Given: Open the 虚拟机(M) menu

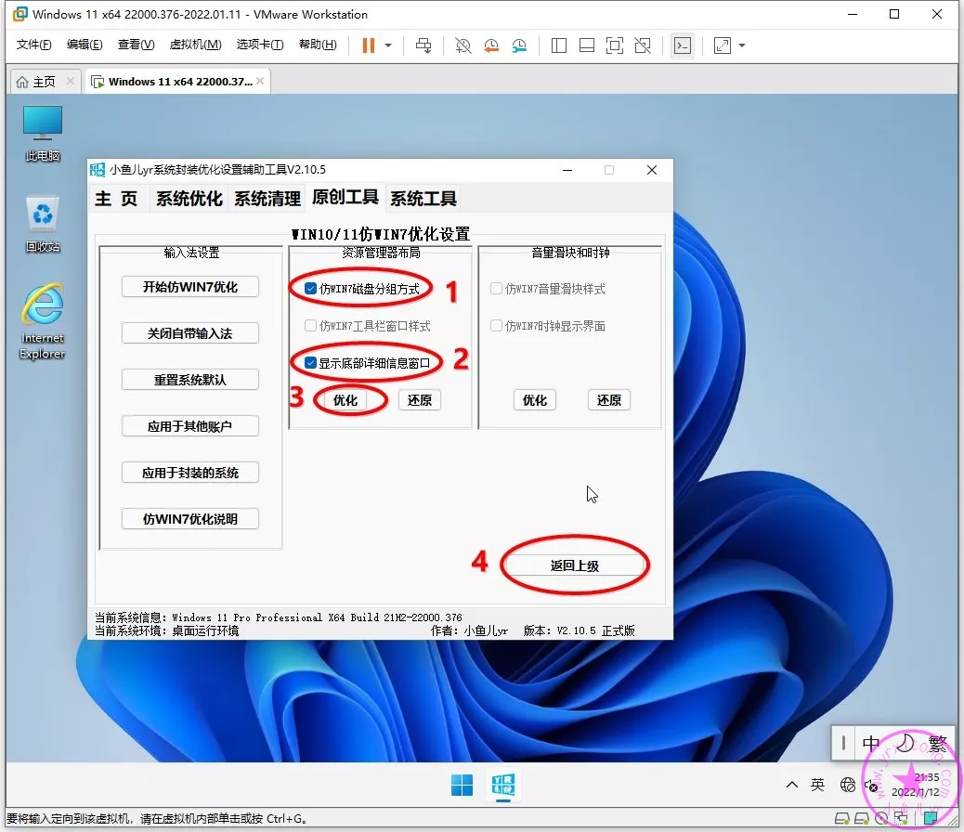Looking at the screenshot, I should pyautogui.click(x=196, y=45).
